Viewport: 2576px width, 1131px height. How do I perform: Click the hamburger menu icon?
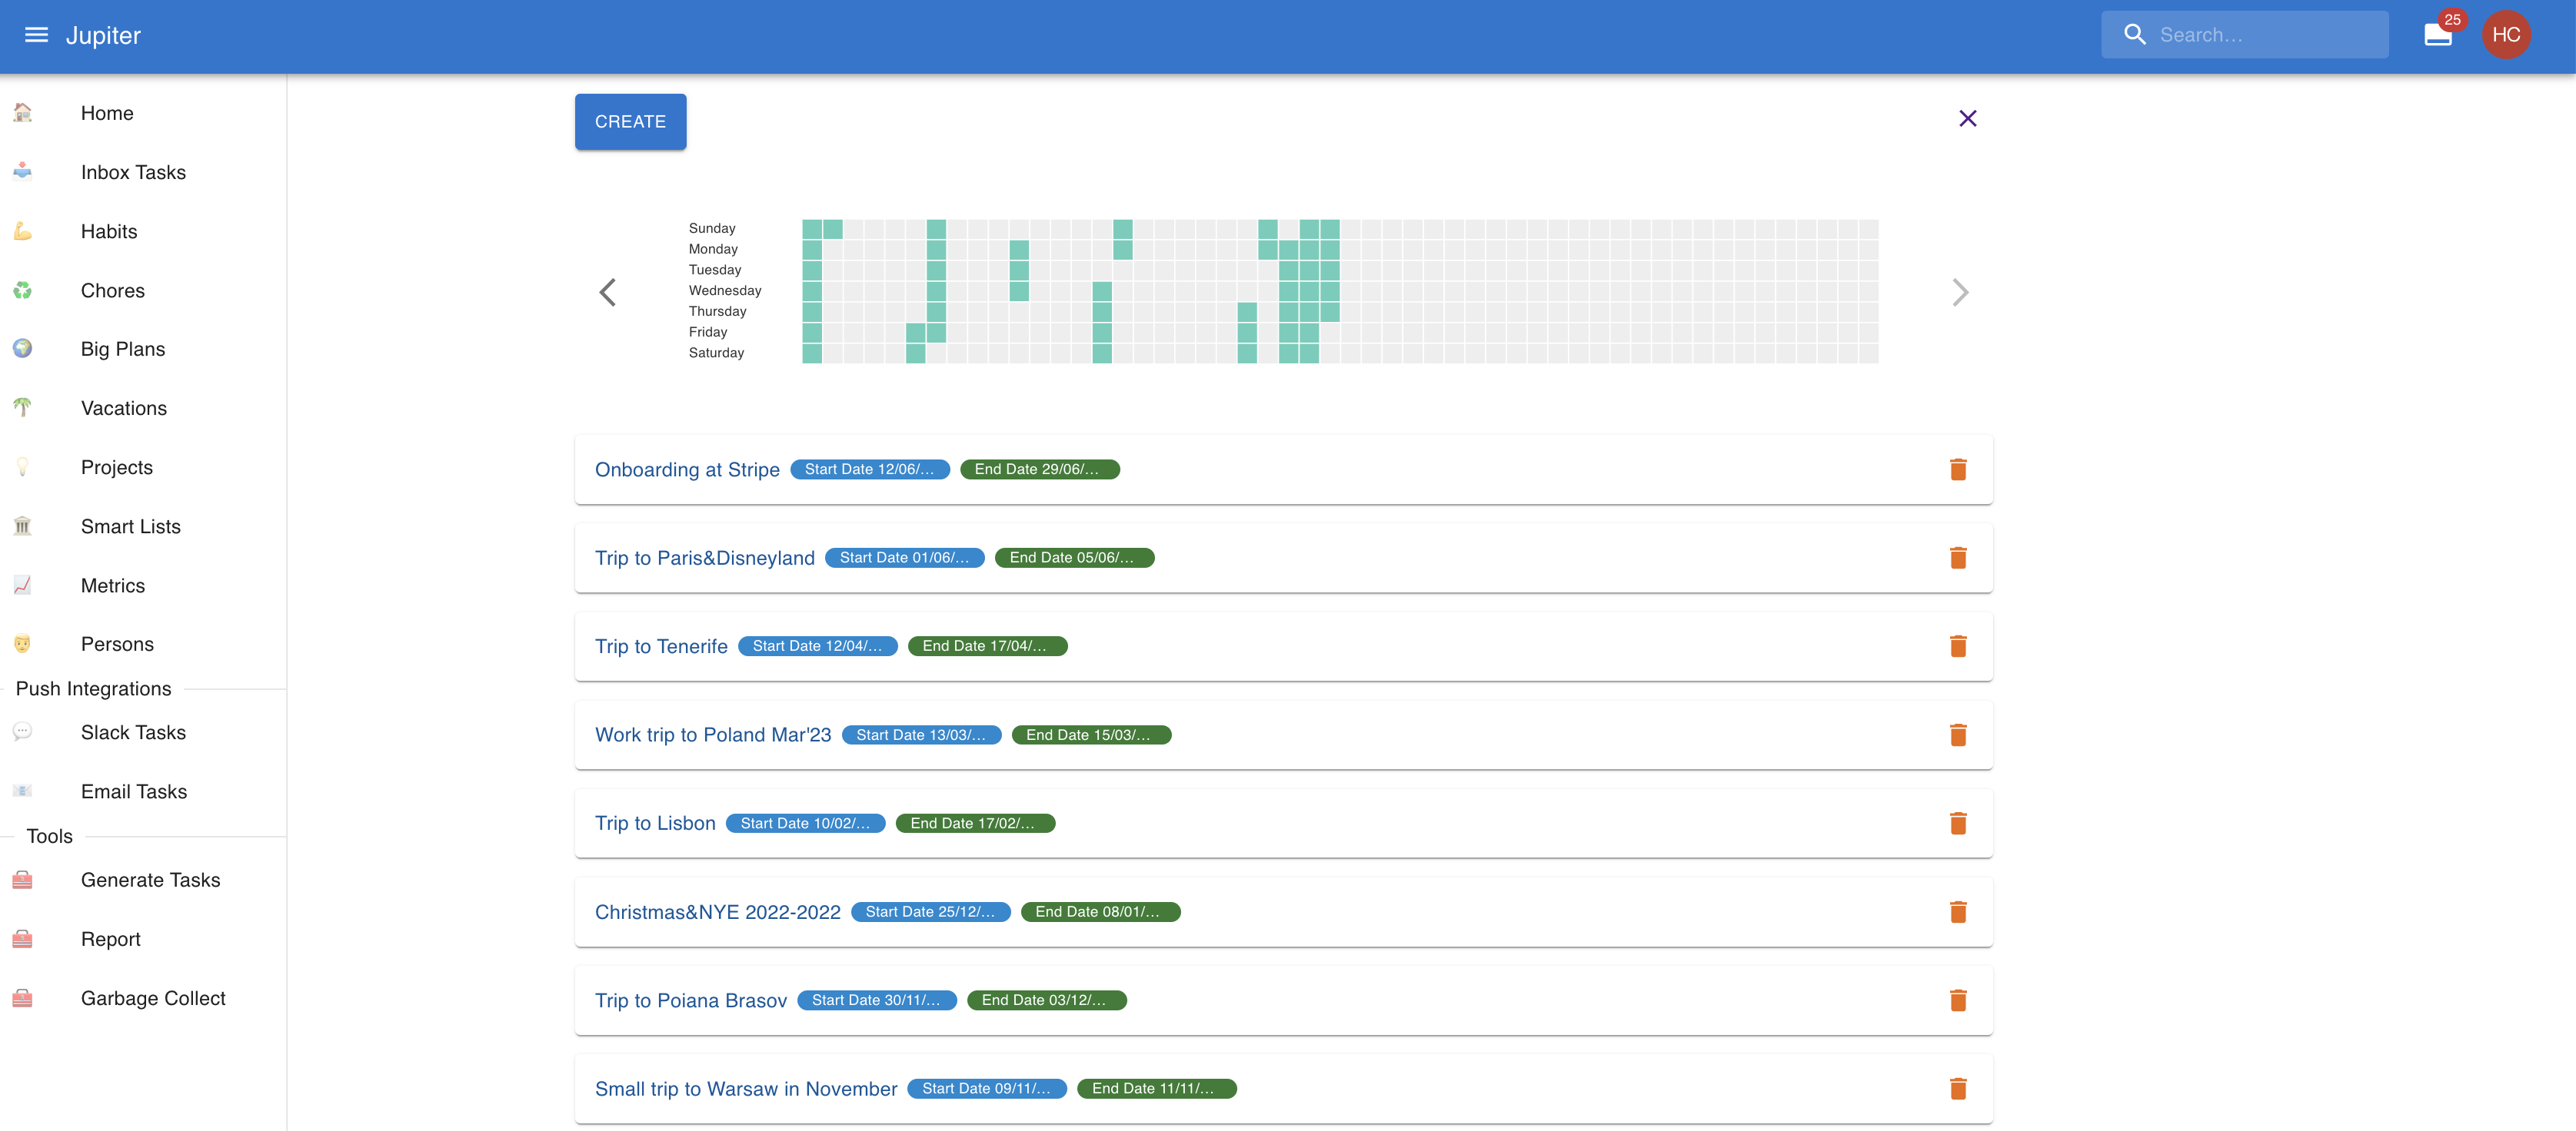point(36,35)
